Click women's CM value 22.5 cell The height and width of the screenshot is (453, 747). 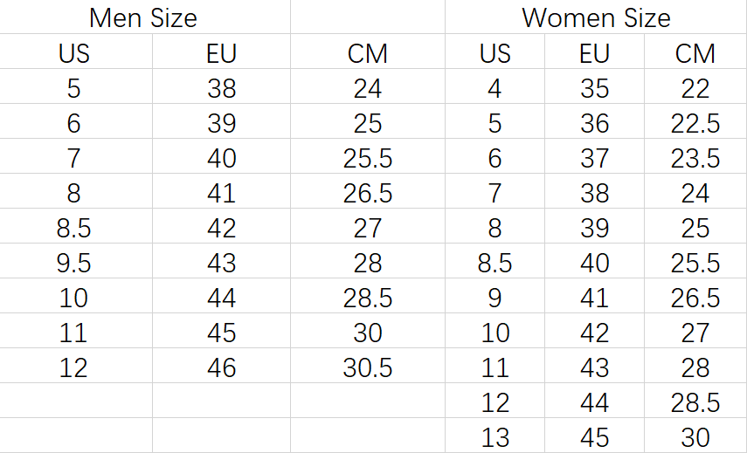tap(695, 123)
